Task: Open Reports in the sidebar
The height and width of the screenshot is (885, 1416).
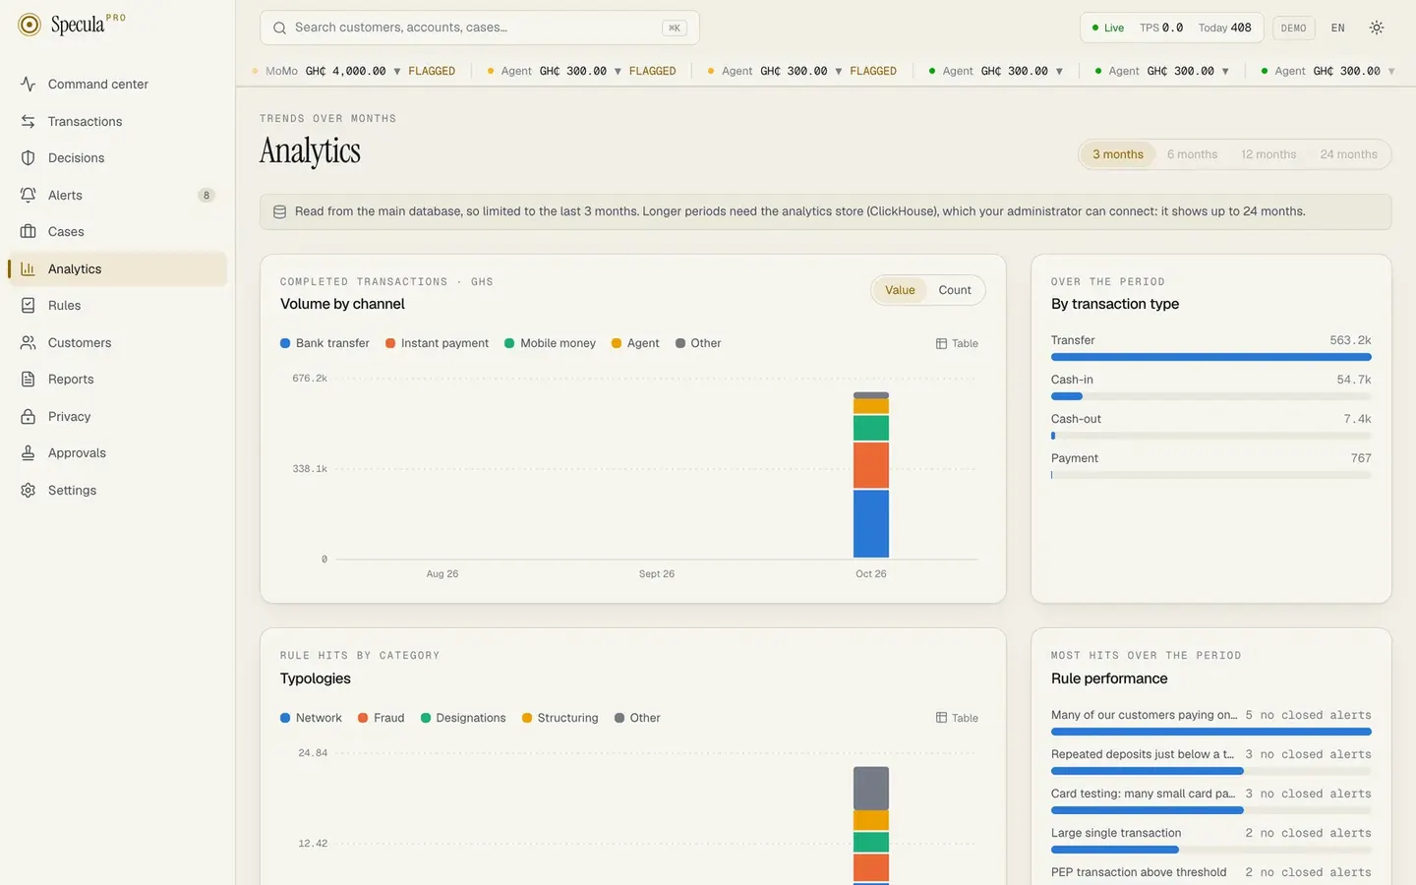Action: [117, 380]
